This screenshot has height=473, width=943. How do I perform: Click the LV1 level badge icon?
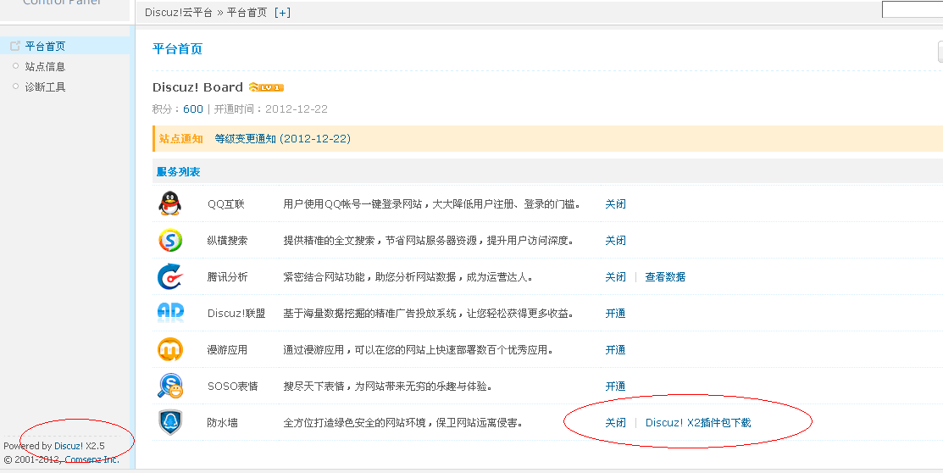click(x=266, y=87)
